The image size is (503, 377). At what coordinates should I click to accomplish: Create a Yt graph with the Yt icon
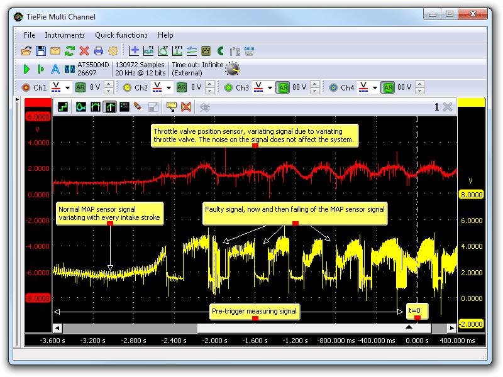148,51
